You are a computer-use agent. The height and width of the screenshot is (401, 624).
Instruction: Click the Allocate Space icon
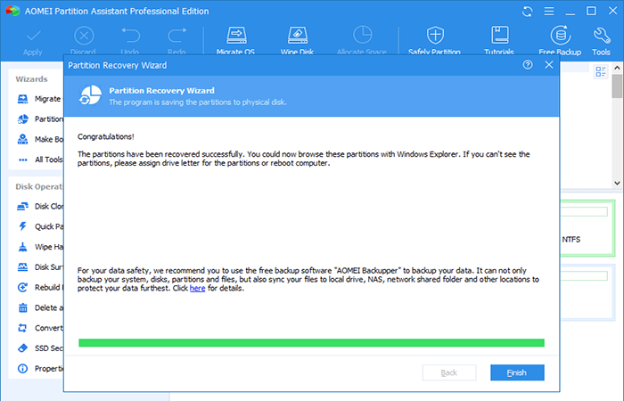point(362,35)
